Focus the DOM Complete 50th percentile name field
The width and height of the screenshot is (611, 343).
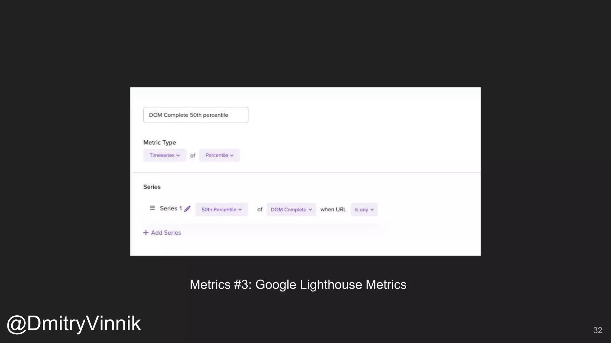tap(195, 115)
